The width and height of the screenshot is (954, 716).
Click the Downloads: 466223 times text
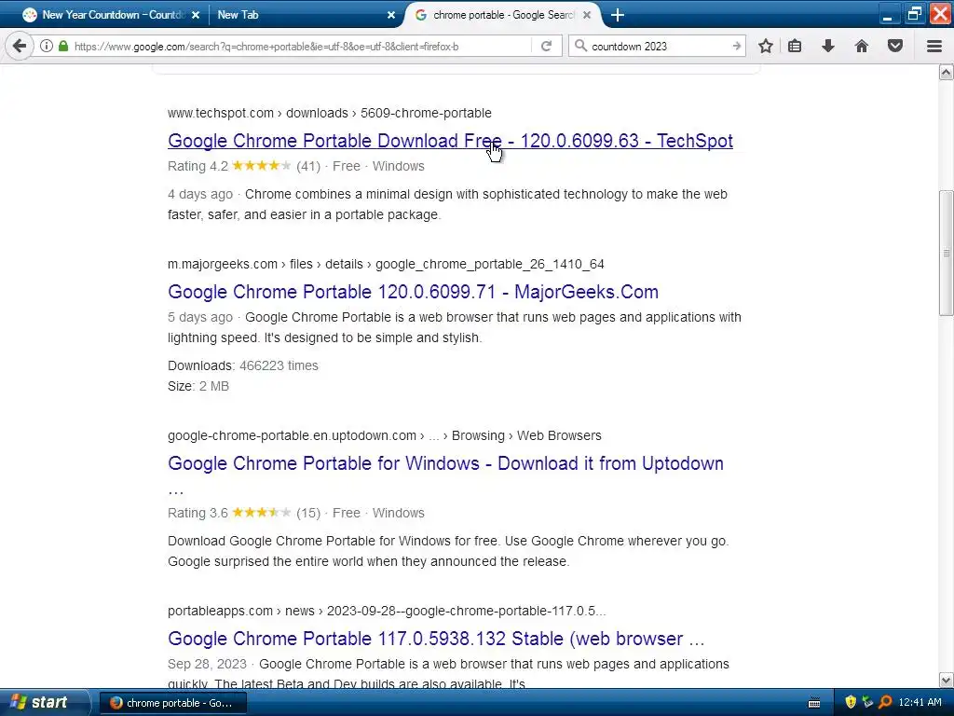point(243,365)
